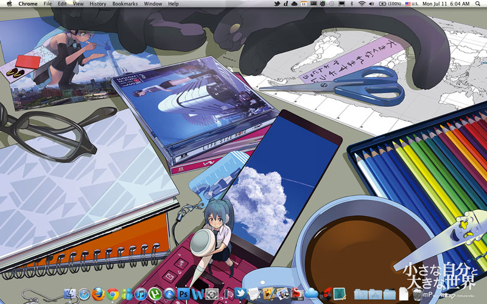The image size is (487, 304).
Task: Open Photoshop from the Dock
Action: pyautogui.click(x=183, y=294)
